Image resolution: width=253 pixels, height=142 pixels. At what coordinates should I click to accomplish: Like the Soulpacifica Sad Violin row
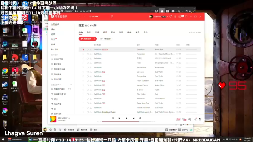coord(88,76)
